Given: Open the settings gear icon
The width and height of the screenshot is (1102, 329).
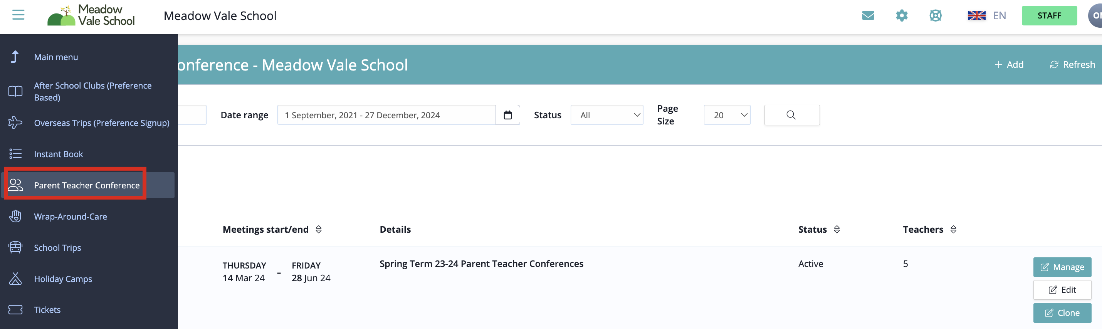Looking at the screenshot, I should pos(901,16).
